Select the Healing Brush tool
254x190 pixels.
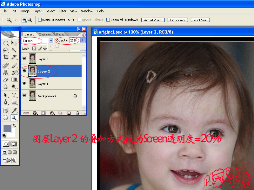coord(6,66)
